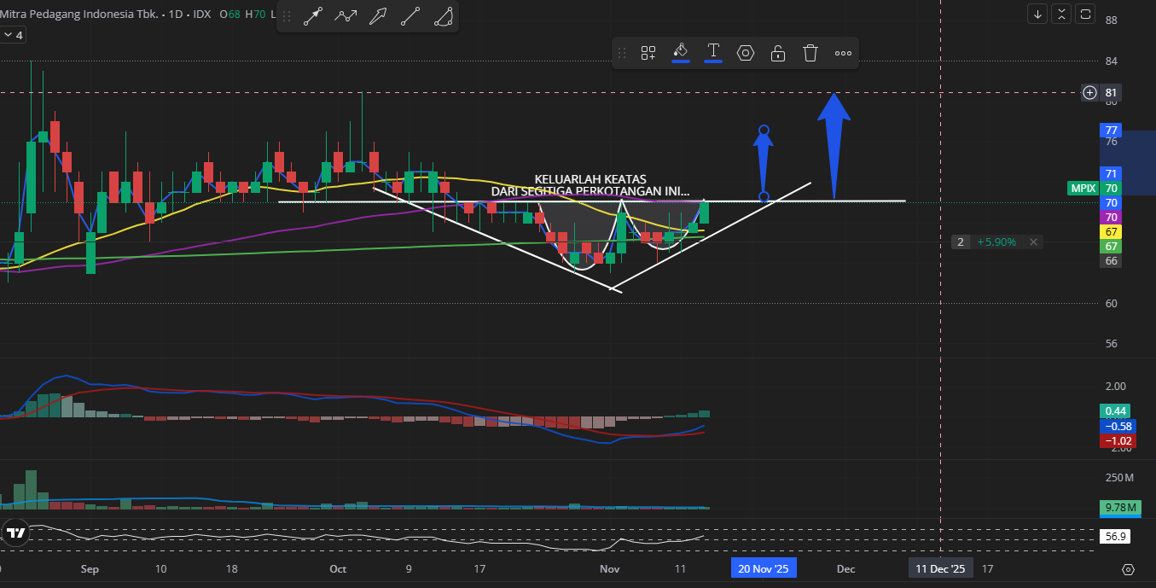Expand collapsed indicators legend showing 4
This screenshot has height=588, width=1156.
coord(13,35)
